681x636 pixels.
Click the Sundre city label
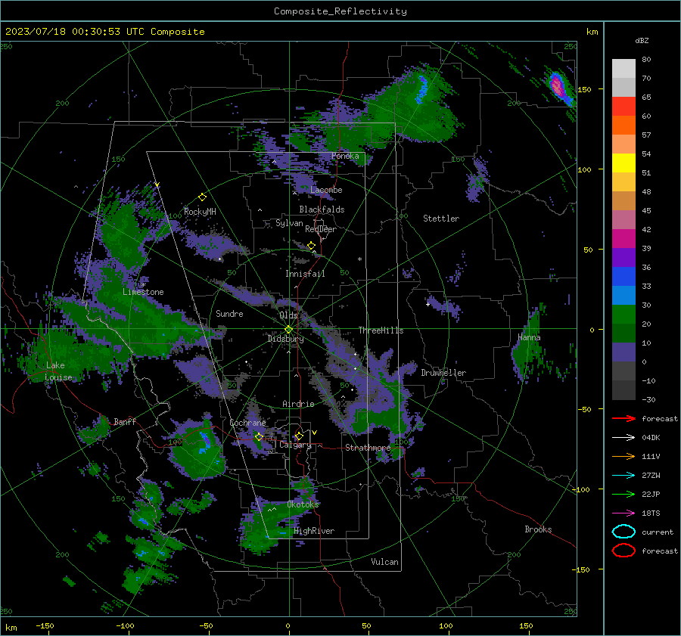[x=229, y=313]
